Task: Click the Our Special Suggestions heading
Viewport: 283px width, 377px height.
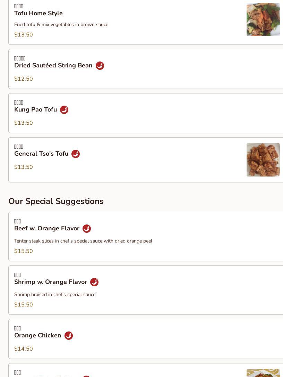Action: pyautogui.click(x=56, y=201)
